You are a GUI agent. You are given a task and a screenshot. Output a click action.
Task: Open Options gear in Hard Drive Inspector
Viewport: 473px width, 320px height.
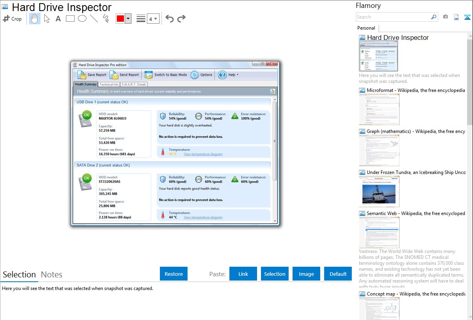[201, 75]
